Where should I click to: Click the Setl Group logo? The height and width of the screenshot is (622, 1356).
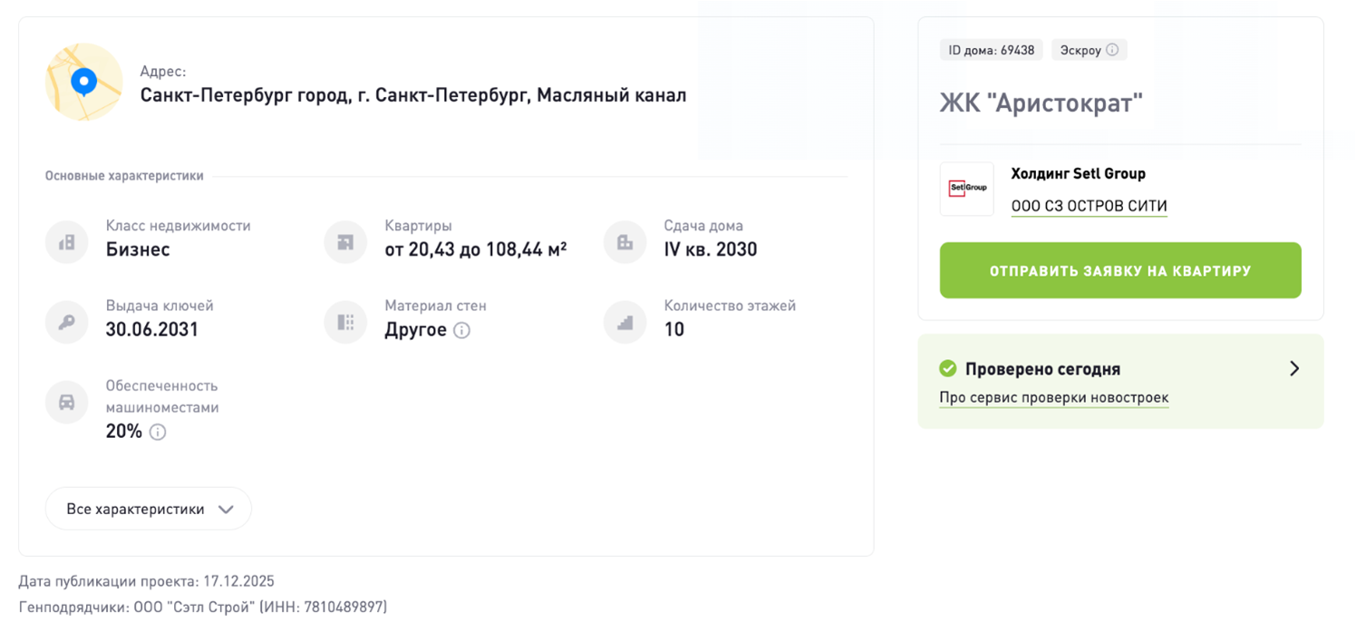(967, 189)
